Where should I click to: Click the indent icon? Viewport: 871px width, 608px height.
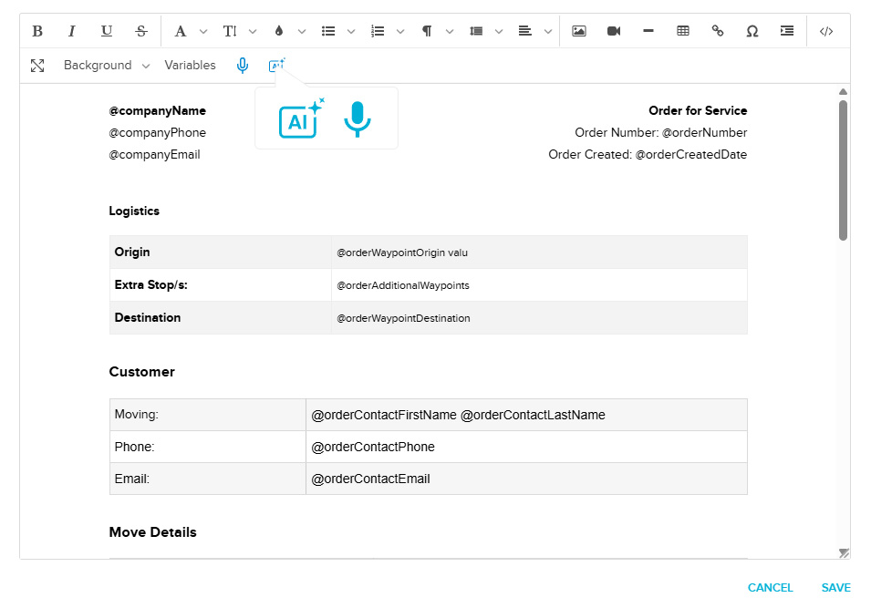click(787, 31)
